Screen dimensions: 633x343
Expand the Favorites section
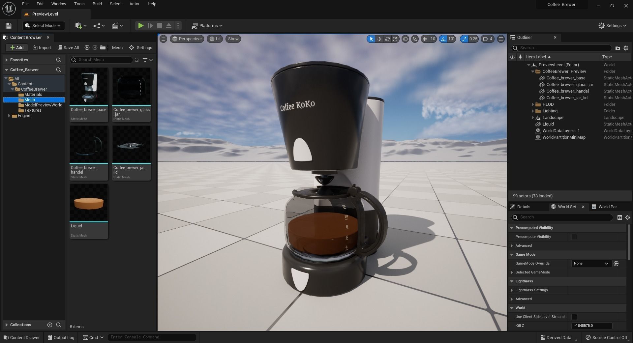(6, 60)
